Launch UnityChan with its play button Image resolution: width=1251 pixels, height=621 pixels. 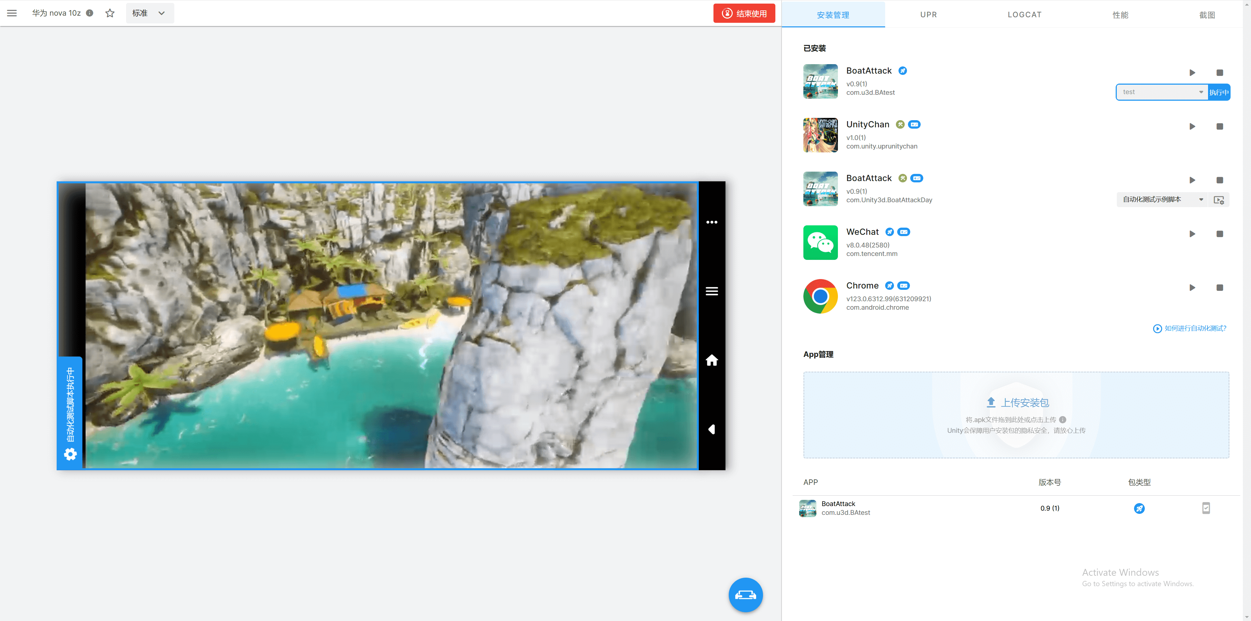tap(1192, 127)
